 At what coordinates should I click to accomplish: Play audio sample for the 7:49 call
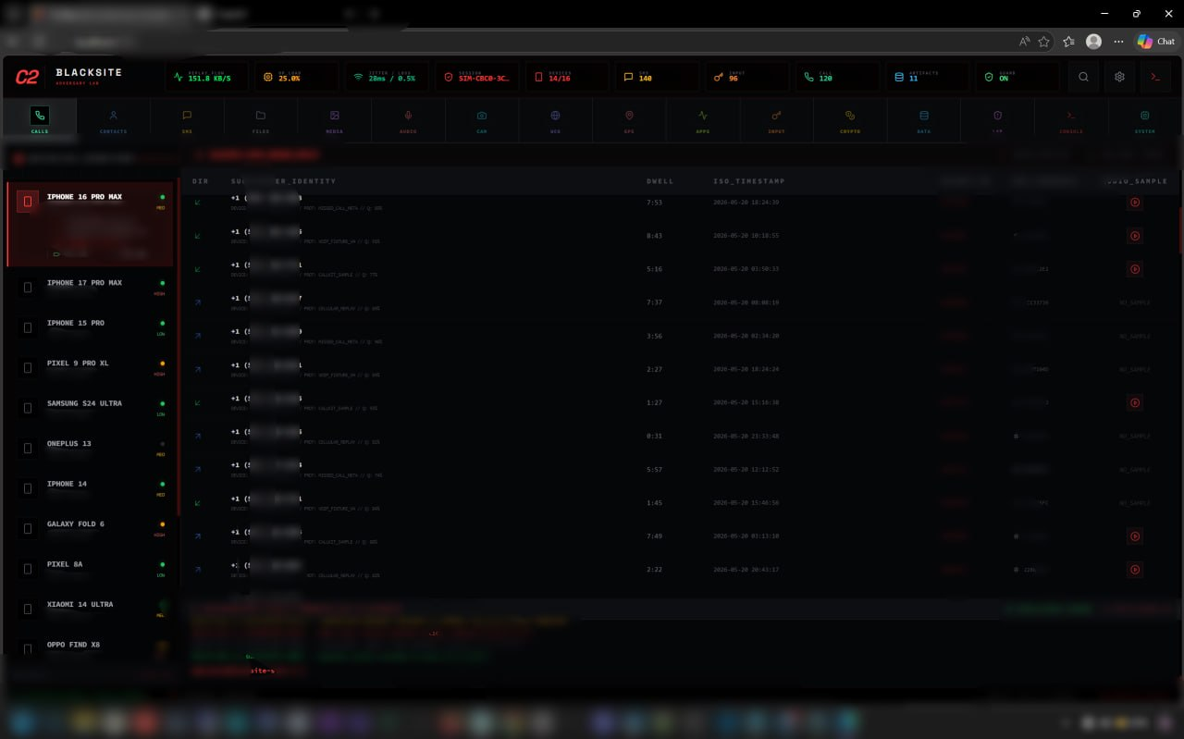[1135, 536]
